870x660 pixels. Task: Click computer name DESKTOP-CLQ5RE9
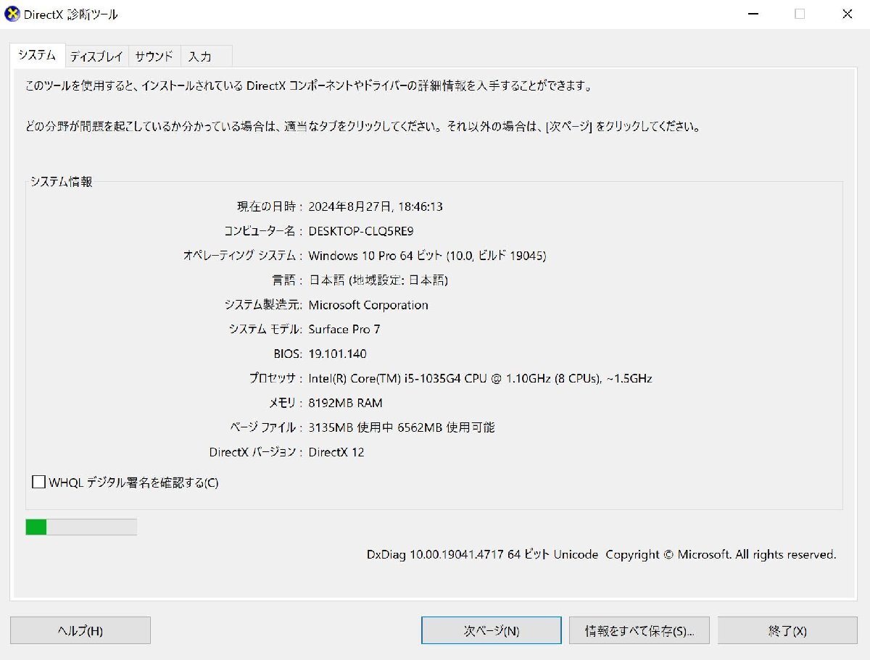[361, 231]
